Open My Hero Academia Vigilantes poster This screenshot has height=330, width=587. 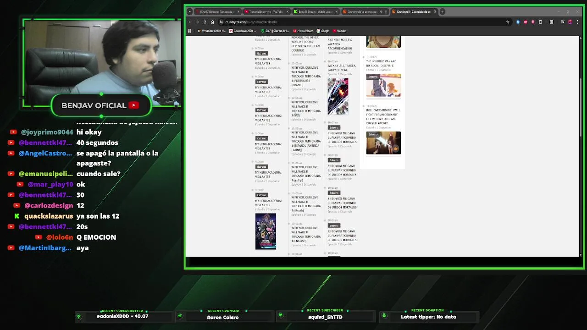tap(266, 231)
